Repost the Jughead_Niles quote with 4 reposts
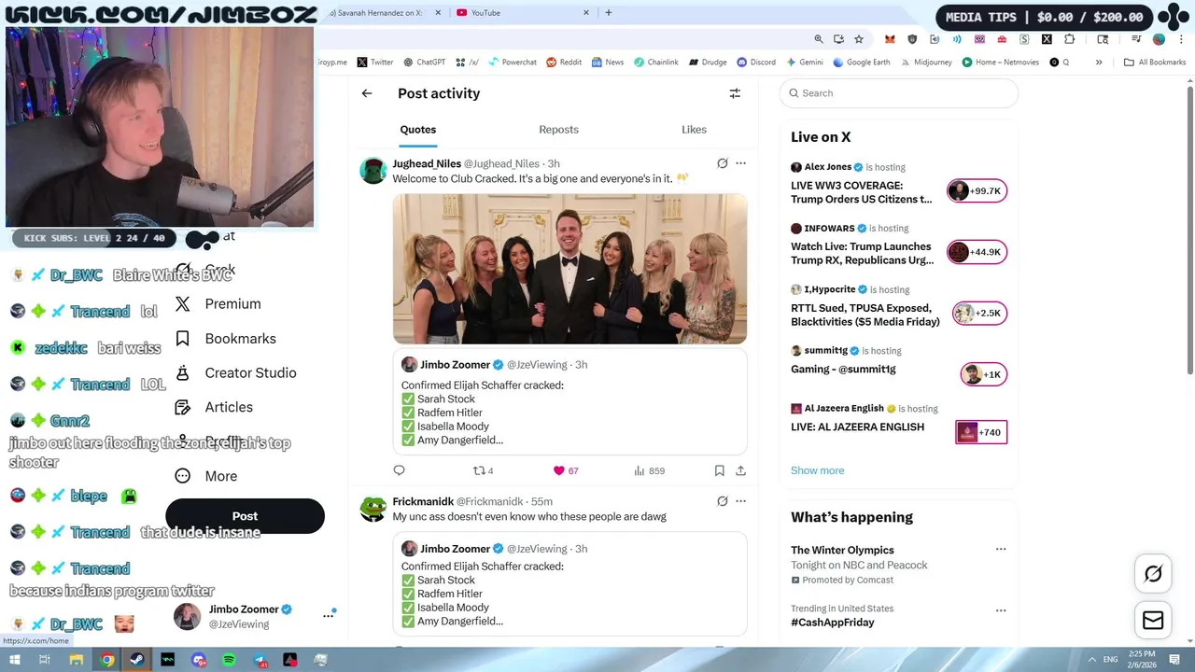Screen dimensions: 1195x672 pos(483,470)
